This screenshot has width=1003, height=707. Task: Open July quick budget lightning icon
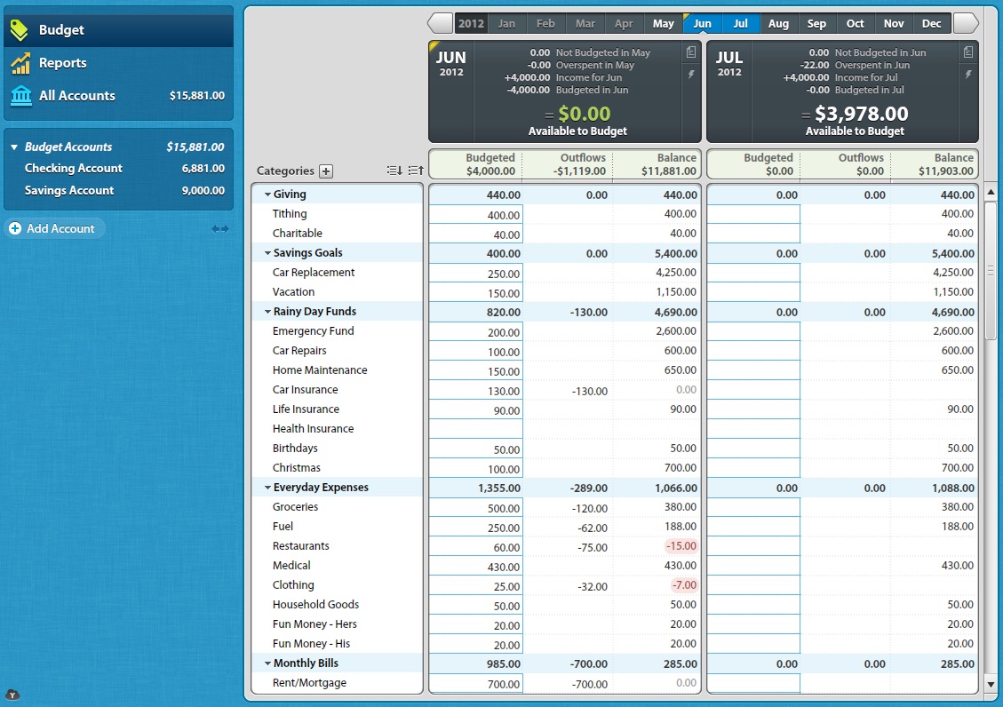pos(968,74)
